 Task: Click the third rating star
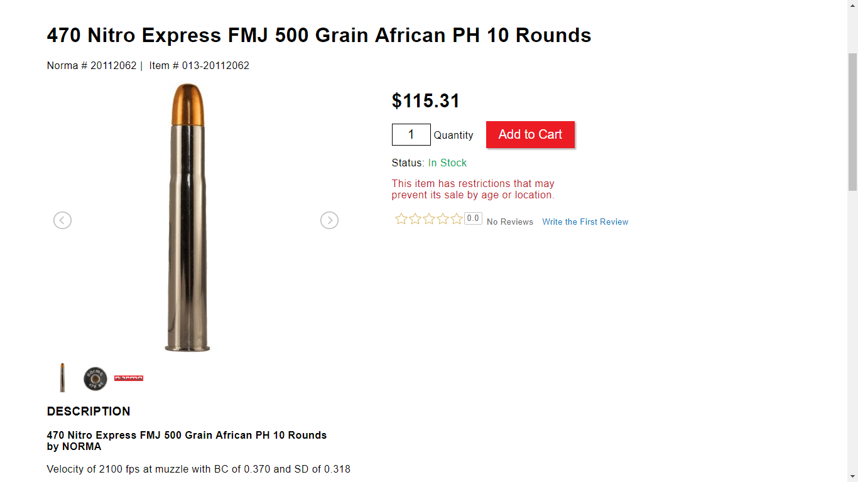tap(429, 219)
